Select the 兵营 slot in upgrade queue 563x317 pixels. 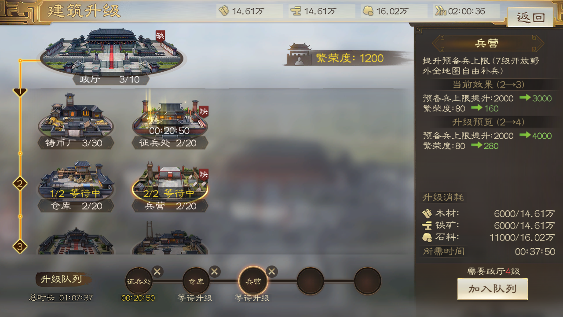(x=253, y=281)
